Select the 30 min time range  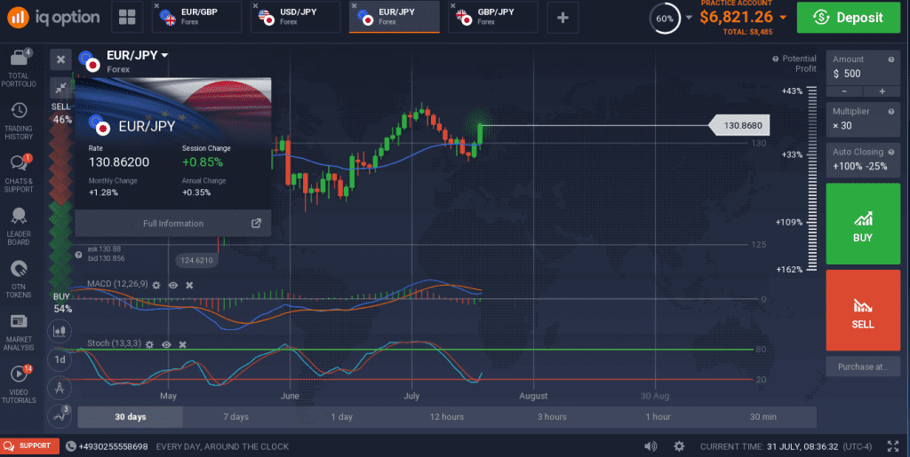[x=762, y=417]
